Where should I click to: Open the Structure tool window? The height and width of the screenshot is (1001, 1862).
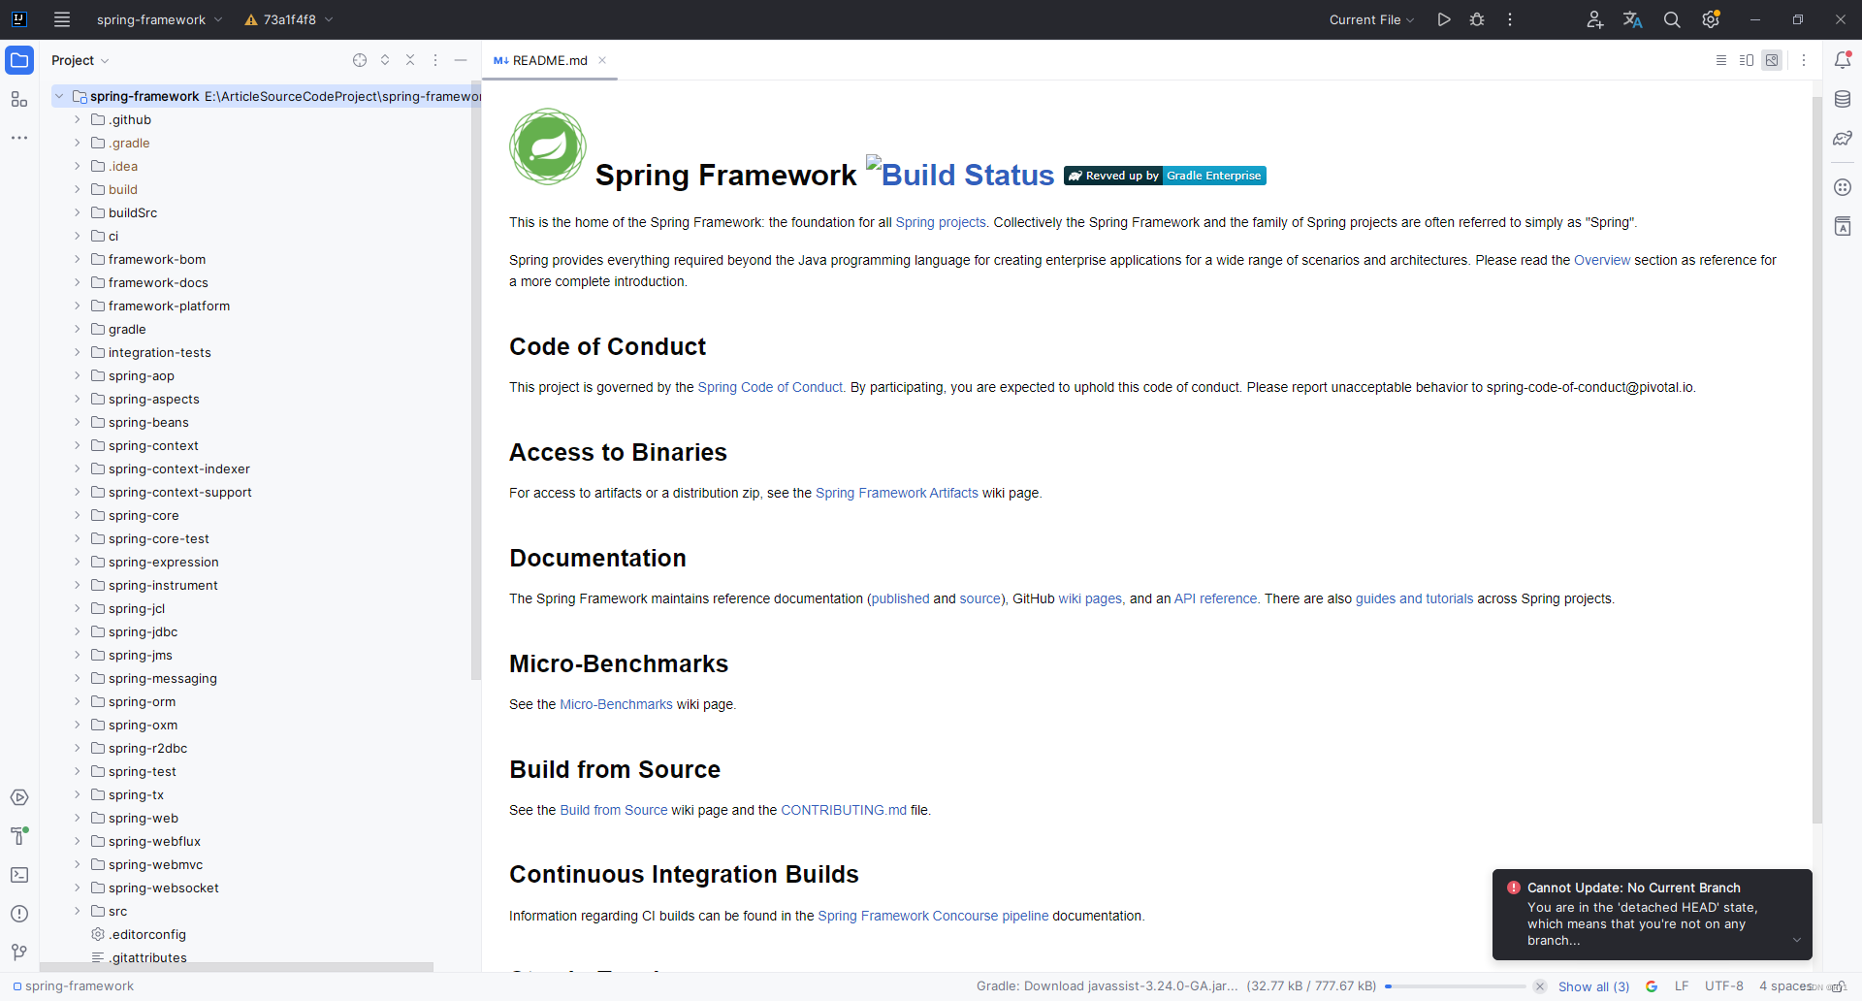[19, 99]
